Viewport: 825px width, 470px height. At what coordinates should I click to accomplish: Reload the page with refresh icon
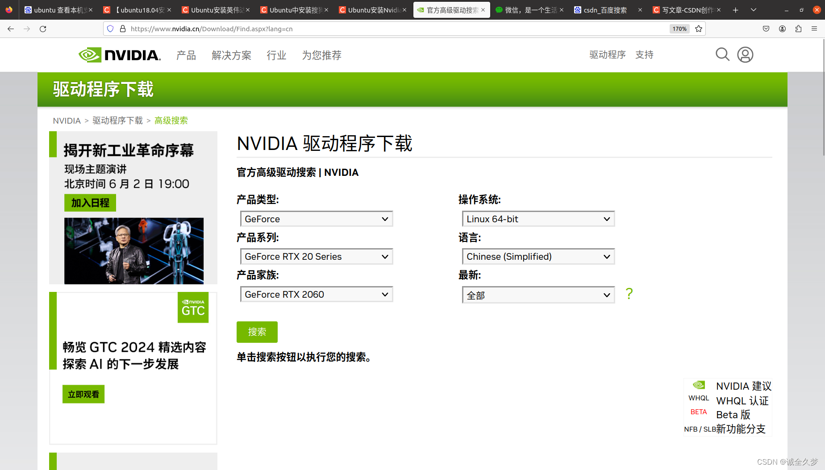pos(43,29)
